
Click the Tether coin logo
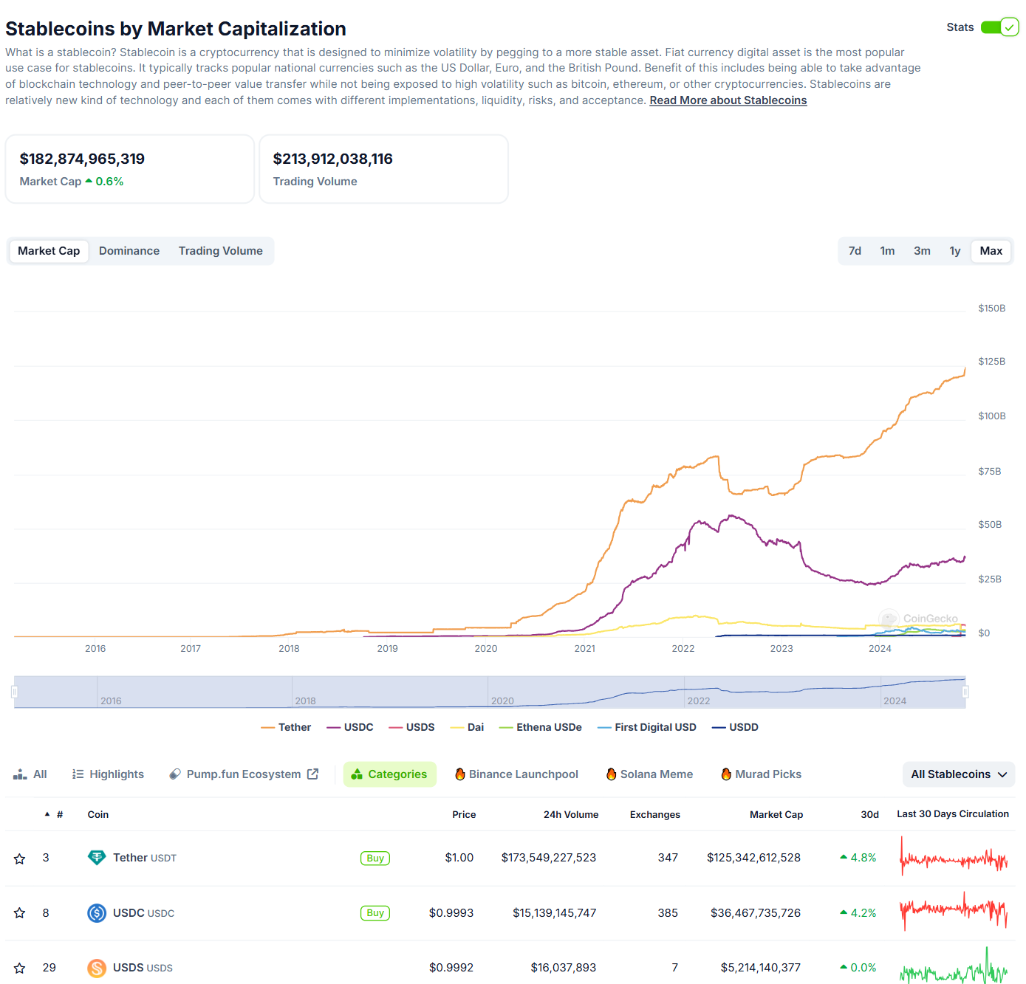pos(97,858)
